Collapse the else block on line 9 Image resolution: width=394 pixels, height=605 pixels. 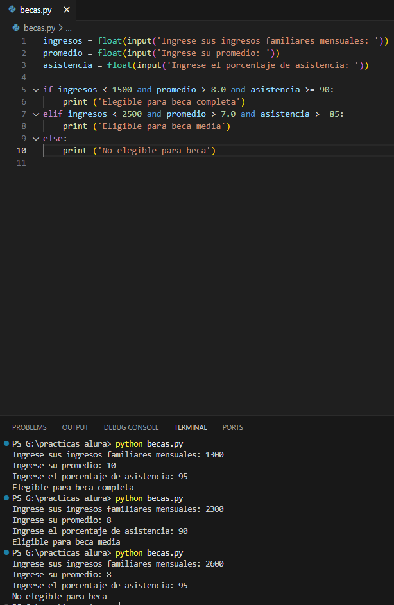click(x=36, y=139)
